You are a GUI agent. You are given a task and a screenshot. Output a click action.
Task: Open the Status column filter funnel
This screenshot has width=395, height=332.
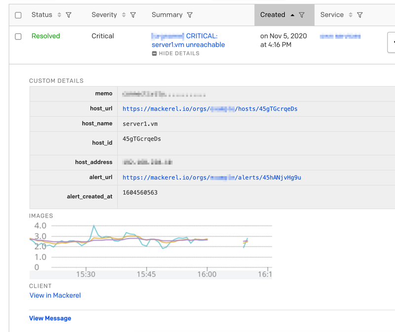(x=69, y=15)
